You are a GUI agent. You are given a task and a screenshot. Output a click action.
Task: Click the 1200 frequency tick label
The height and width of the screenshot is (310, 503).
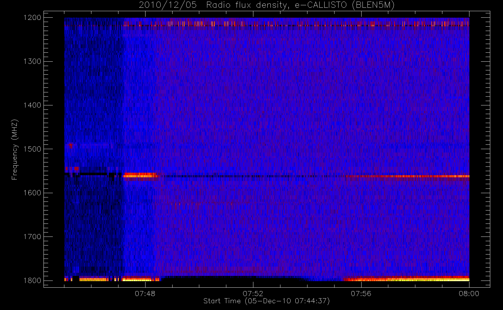pyautogui.click(x=32, y=18)
